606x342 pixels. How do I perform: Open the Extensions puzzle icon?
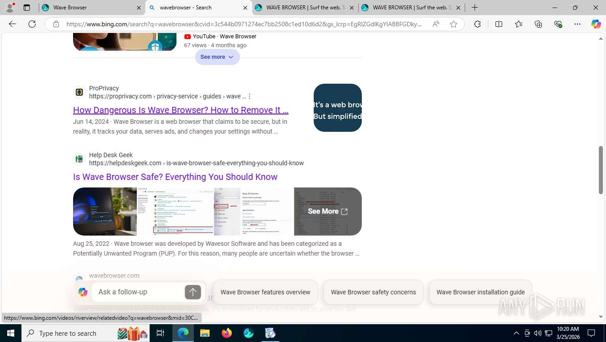coord(477,24)
